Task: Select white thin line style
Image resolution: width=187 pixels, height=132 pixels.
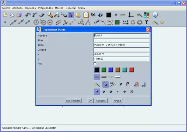Action: pyautogui.click(x=117, y=77)
